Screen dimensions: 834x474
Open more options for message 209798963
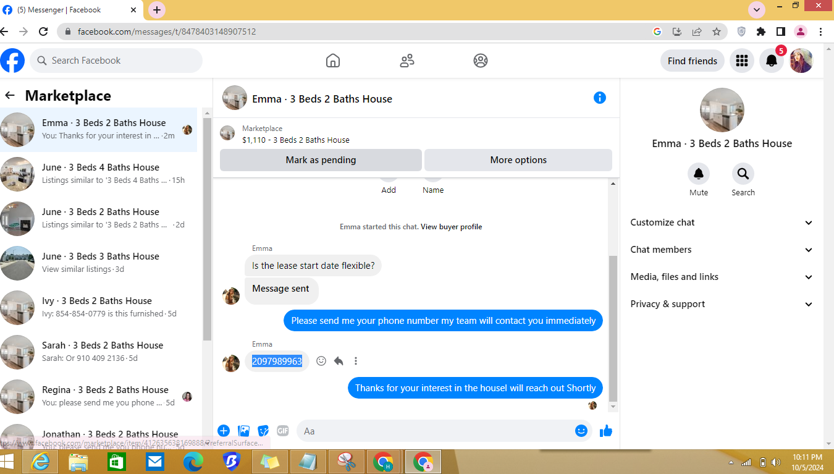pyautogui.click(x=356, y=361)
